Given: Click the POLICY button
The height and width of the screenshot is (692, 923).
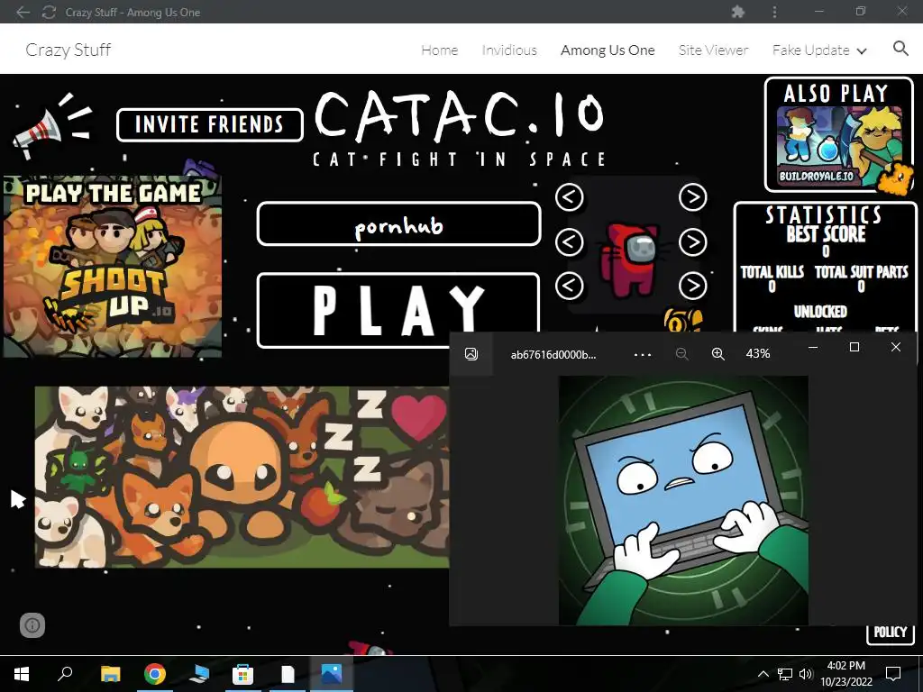Looking at the screenshot, I should pos(890,633).
